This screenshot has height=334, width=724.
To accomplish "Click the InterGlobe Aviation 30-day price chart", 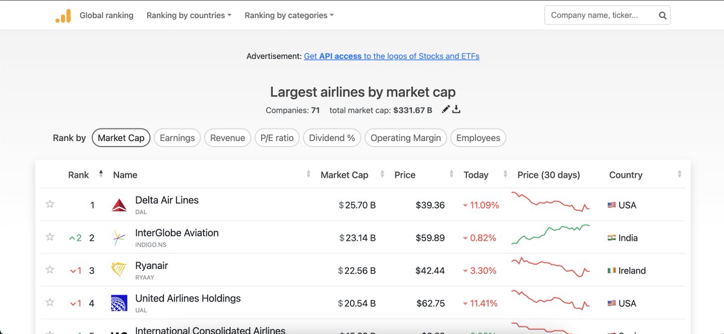I will click(551, 235).
